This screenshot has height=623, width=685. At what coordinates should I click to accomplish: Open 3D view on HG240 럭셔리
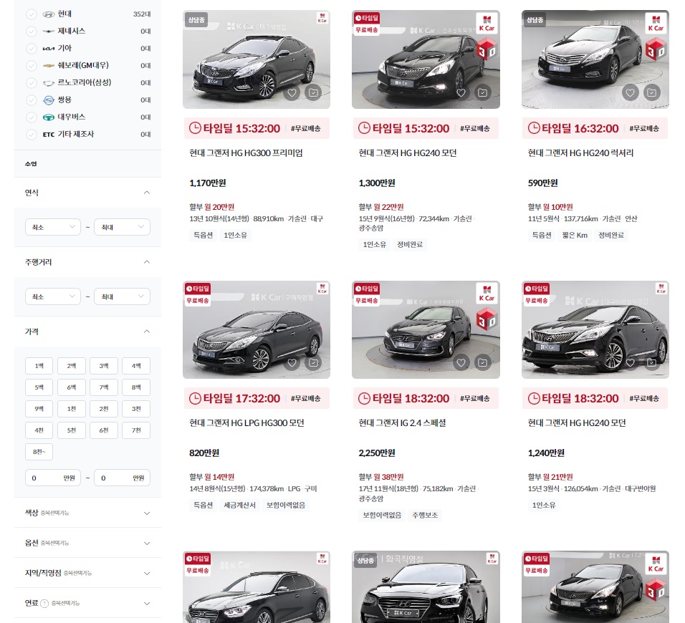[656, 49]
